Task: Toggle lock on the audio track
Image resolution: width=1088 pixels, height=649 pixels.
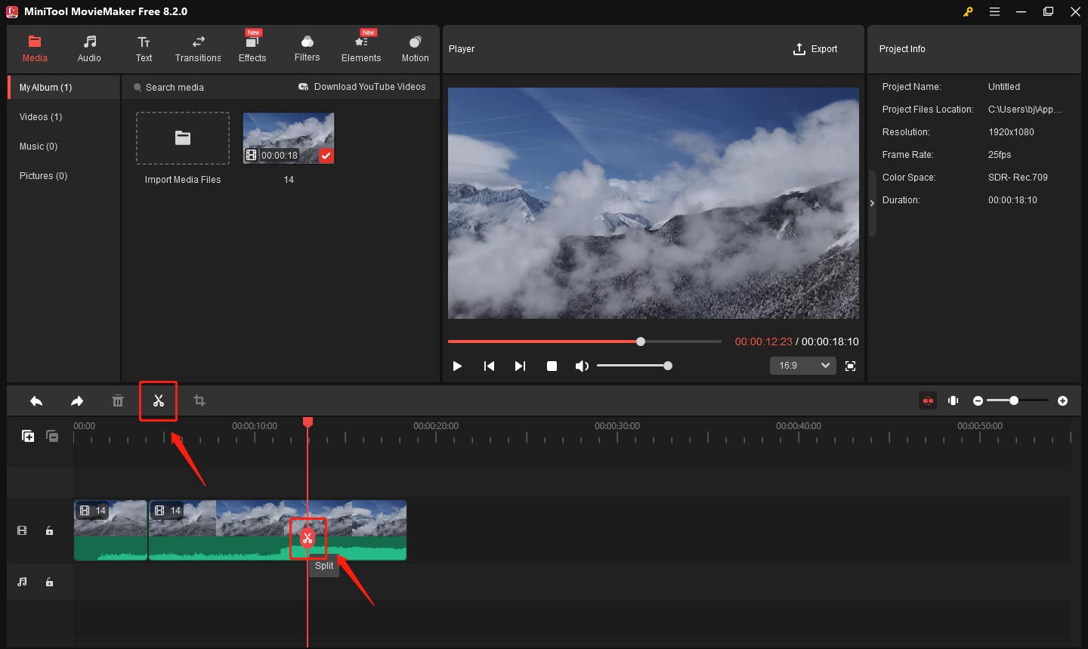Action: (x=49, y=582)
